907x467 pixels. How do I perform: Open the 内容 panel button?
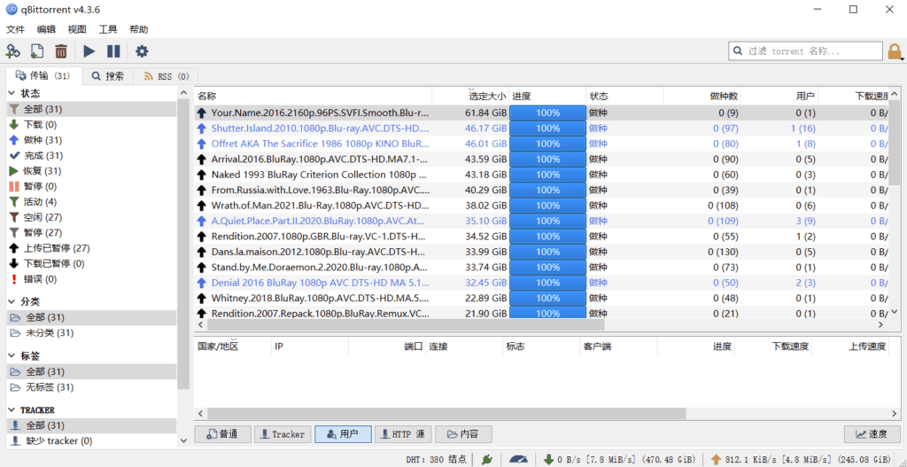pyautogui.click(x=462, y=434)
